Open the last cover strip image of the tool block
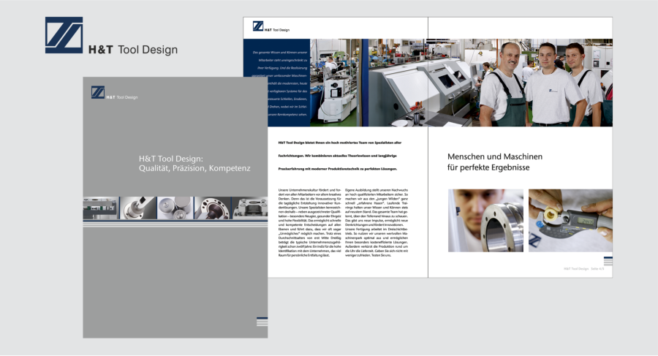 [250, 208]
